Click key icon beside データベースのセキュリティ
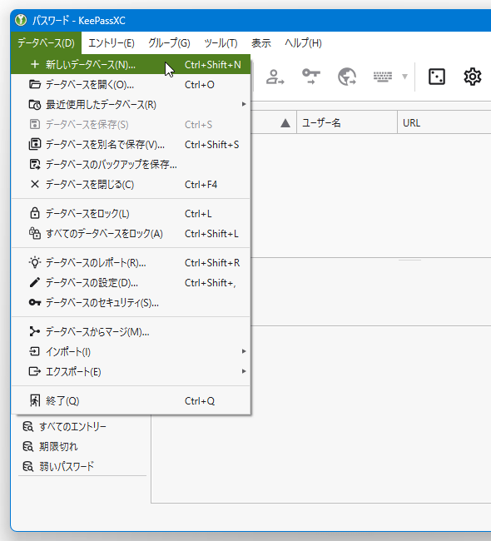The image size is (491, 541). [34, 303]
